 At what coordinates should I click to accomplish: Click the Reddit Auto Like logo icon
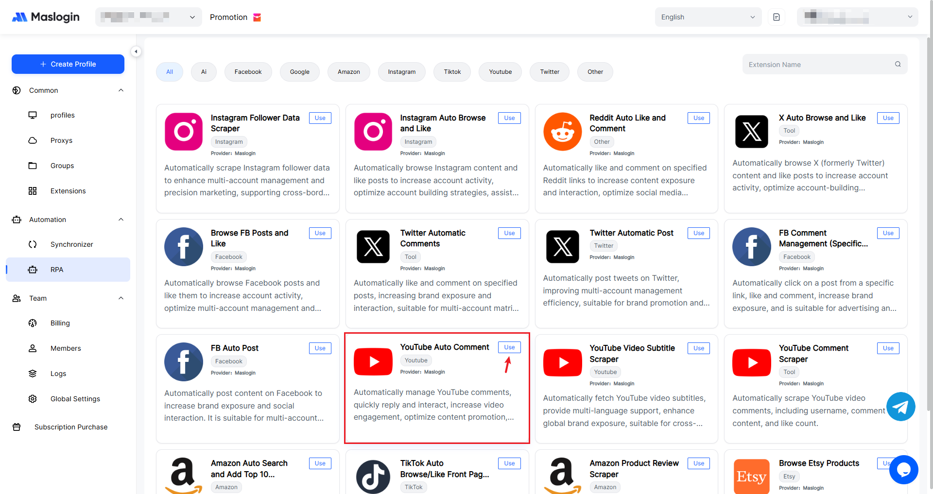(x=562, y=132)
